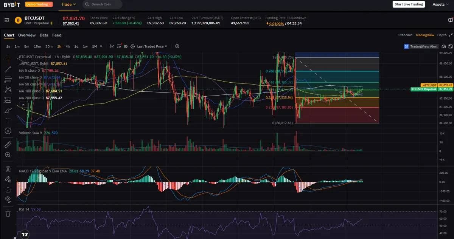Image resolution: width=454 pixels, height=239 pixels.
Task: Collapse the indicator legend with the up chevron
Action: (x=23, y=105)
